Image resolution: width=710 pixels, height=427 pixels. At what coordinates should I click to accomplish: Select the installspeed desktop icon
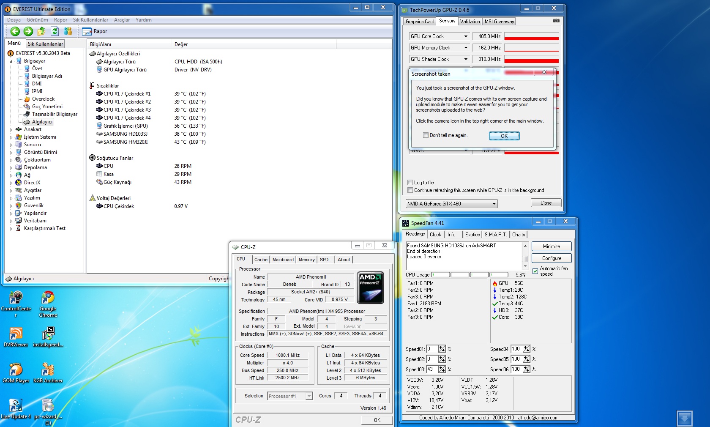tap(48, 337)
